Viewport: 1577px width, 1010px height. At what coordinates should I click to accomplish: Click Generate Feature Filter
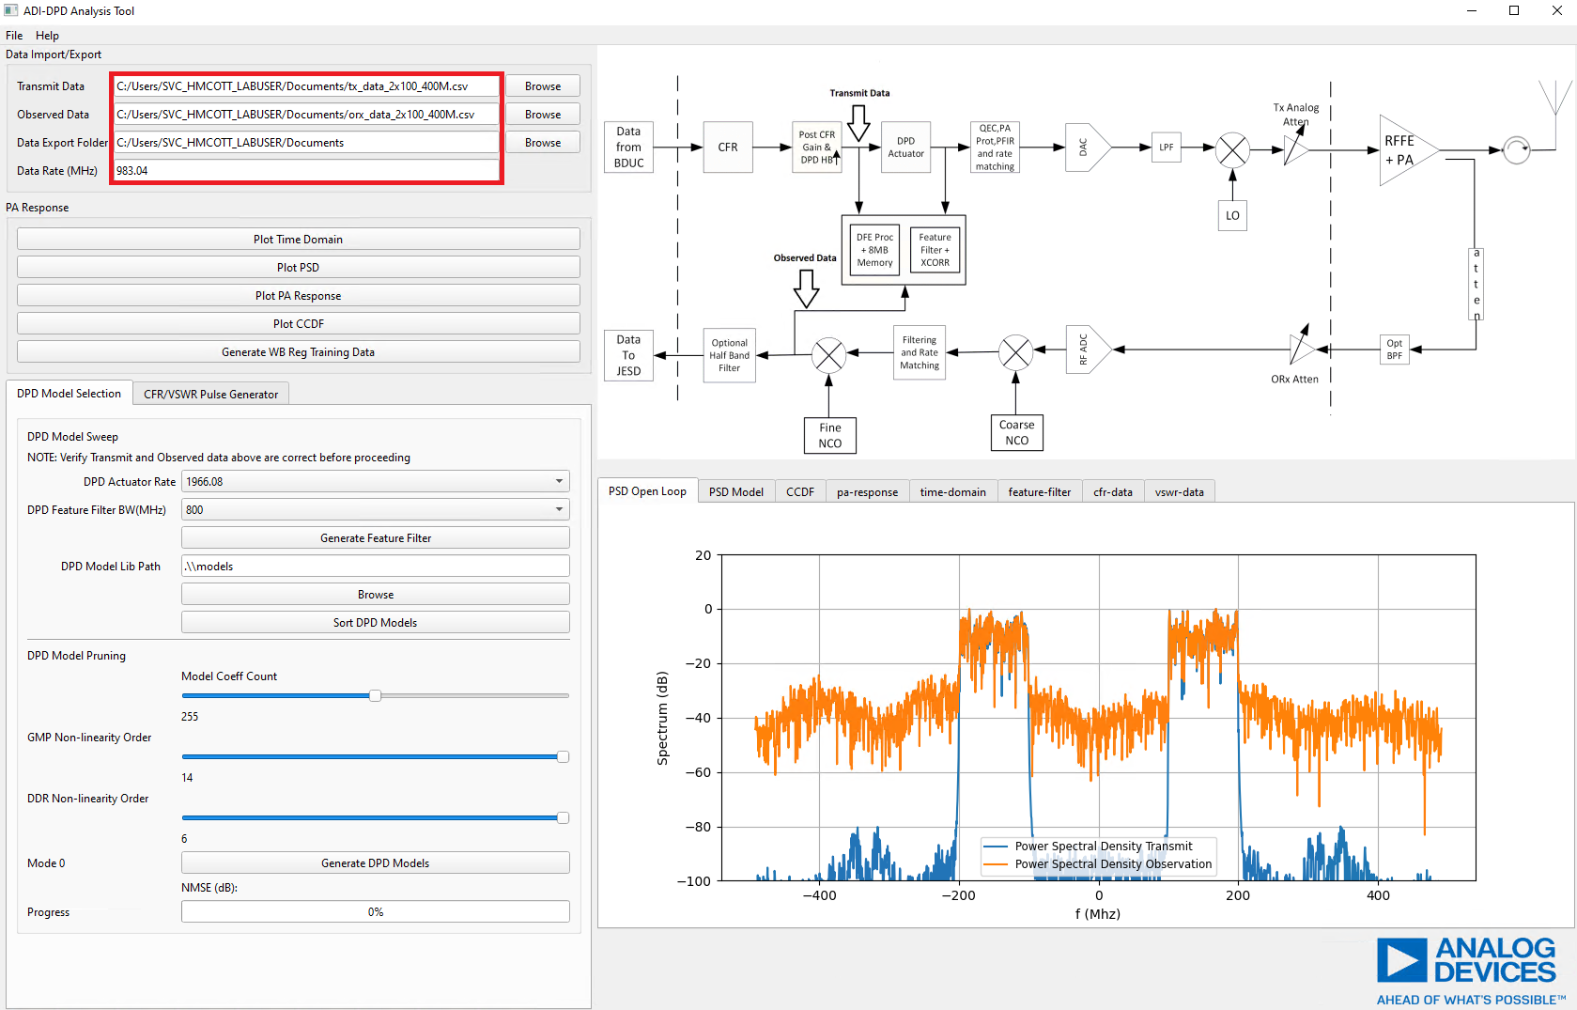click(375, 537)
